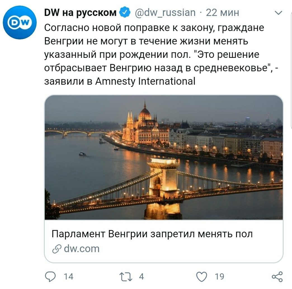
Task: Open the @dw_russian handle
Action: (165, 13)
